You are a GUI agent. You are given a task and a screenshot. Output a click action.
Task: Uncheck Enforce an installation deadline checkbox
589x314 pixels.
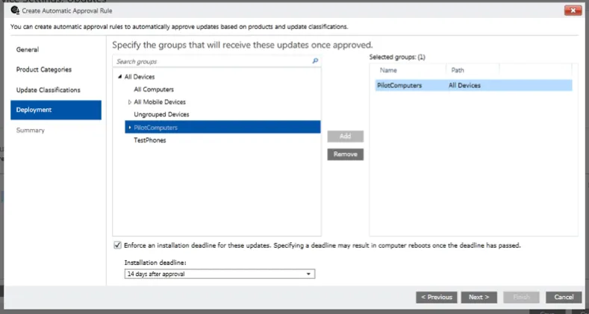click(117, 245)
